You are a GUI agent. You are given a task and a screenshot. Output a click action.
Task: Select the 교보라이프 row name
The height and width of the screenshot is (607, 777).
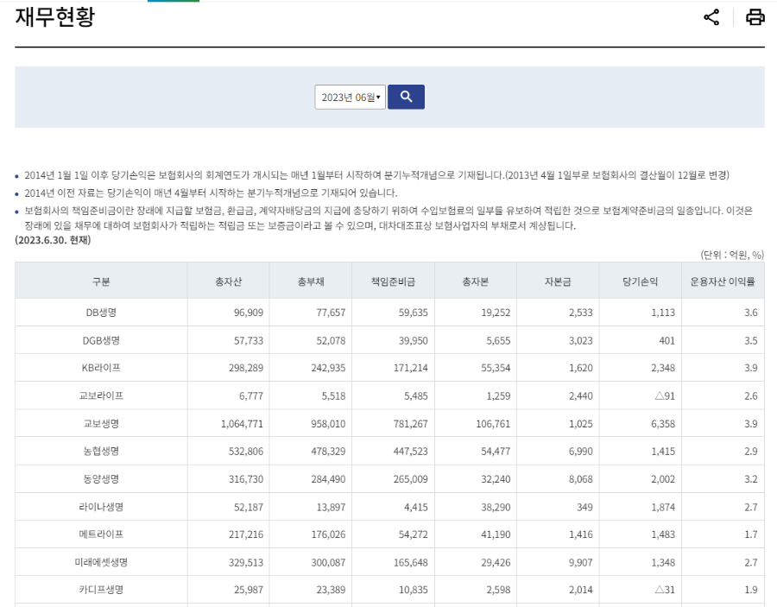[101, 396]
